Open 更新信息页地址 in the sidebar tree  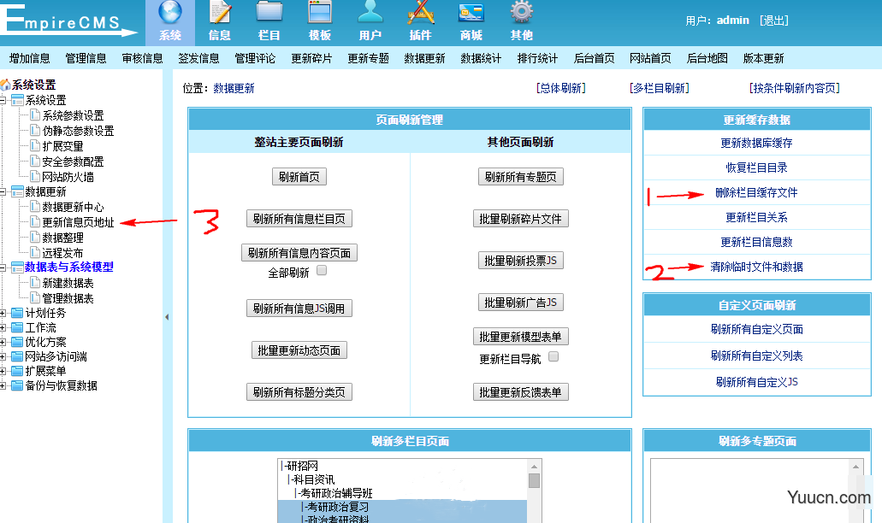[78, 223]
